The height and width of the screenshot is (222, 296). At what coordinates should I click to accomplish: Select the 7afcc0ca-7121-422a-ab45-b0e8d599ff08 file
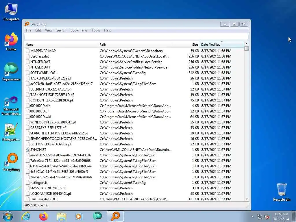click(60, 161)
